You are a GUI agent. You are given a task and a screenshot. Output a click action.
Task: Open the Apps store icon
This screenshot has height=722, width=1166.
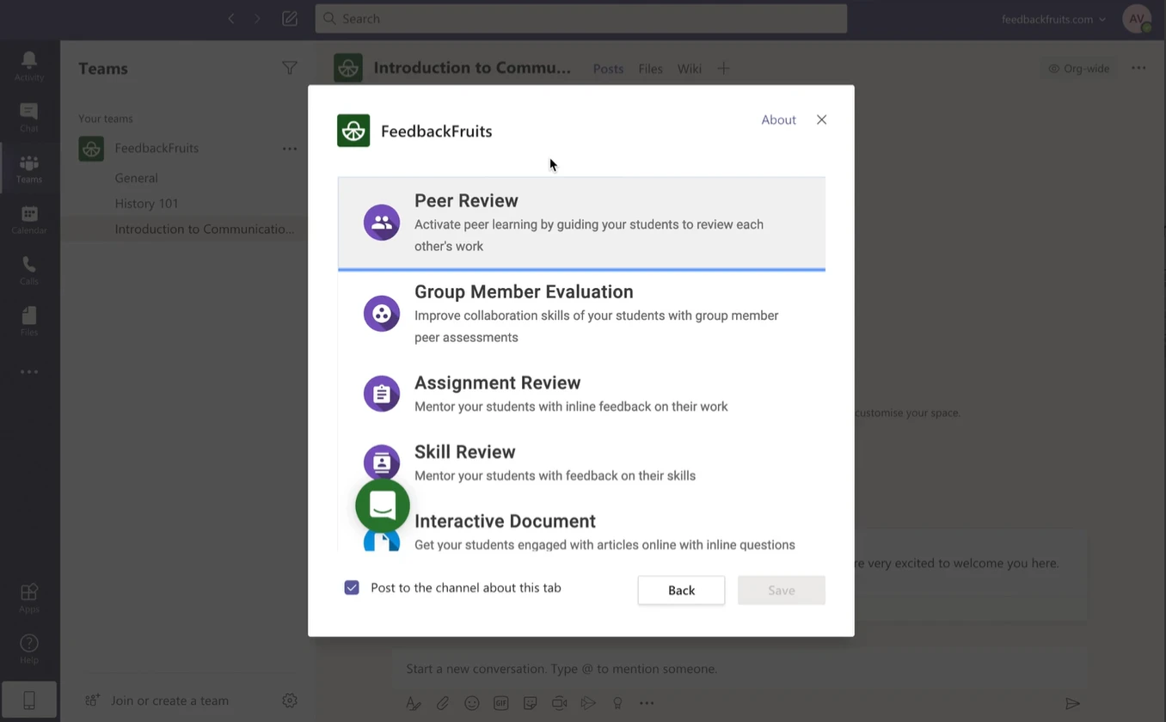[x=28, y=597]
